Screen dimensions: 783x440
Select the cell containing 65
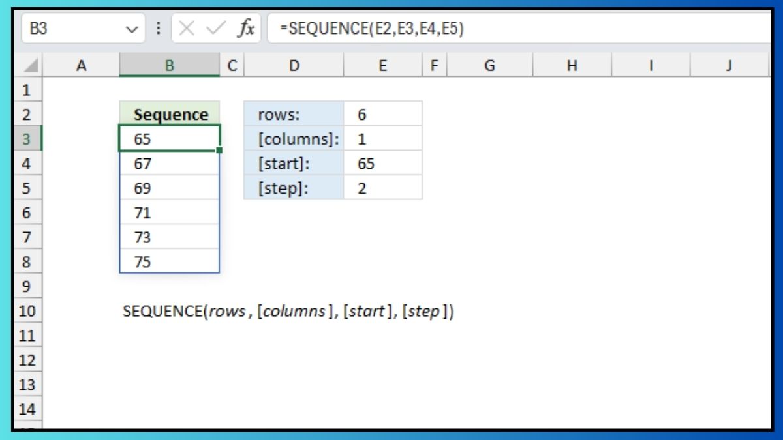pyautogui.click(x=169, y=139)
